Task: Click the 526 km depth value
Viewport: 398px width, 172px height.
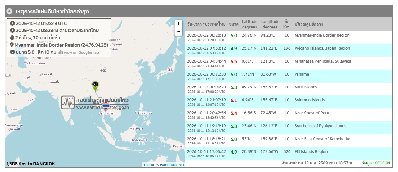Action: [287, 152]
